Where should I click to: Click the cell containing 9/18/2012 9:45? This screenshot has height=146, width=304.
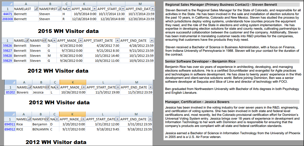click(x=103, y=129)
